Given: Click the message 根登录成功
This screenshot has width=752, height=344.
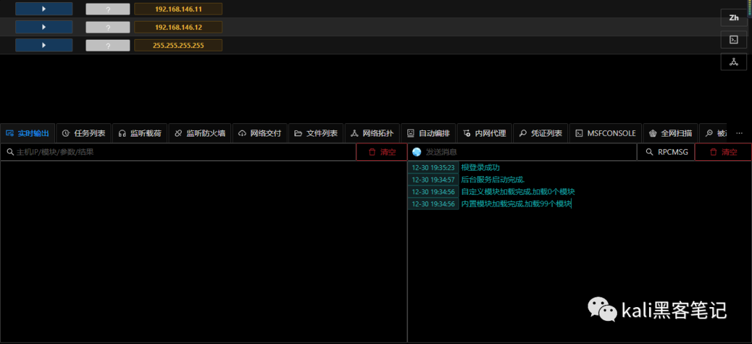Looking at the screenshot, I should coord(480,167).
